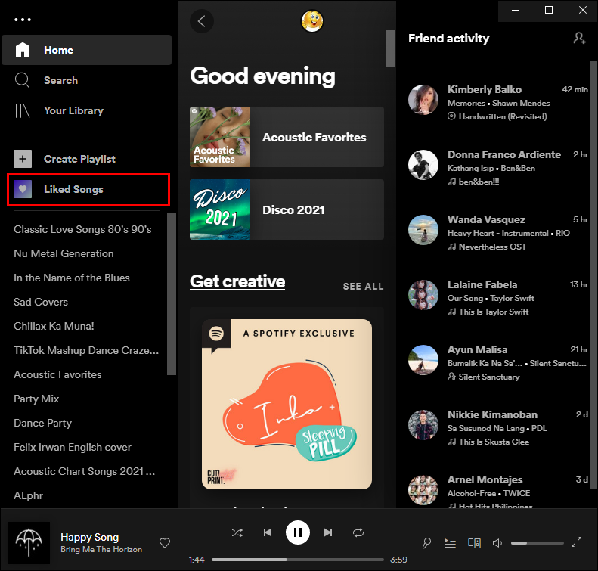Open Acoustic Favorites card

coord(287,137)
